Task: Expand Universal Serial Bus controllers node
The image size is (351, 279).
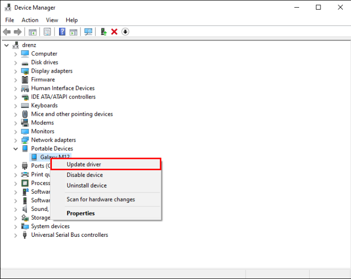Action: click(15, 235)
